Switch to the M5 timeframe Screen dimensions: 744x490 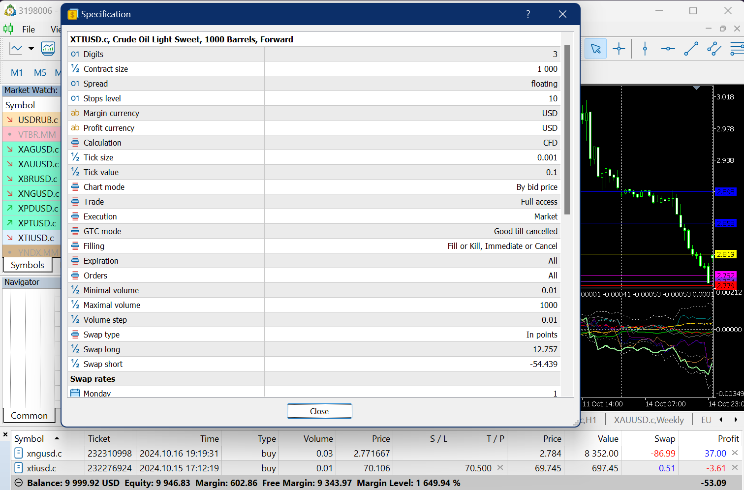pos(40,73)
